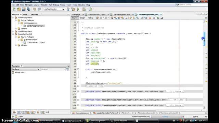Image resolution: width=219 pixels, height=123 pixels.
Task: Expand the Generated Code fold at line 45
Action: point(78,86)
